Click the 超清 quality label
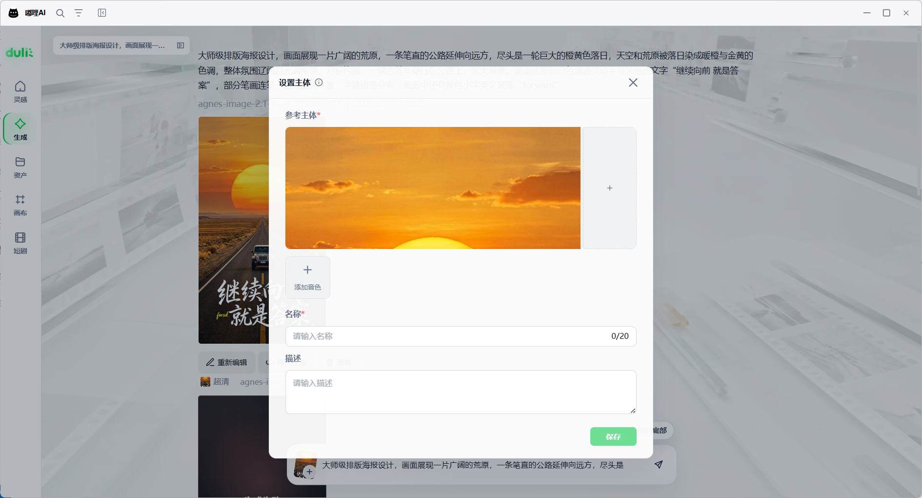 (x=221, y=382)
